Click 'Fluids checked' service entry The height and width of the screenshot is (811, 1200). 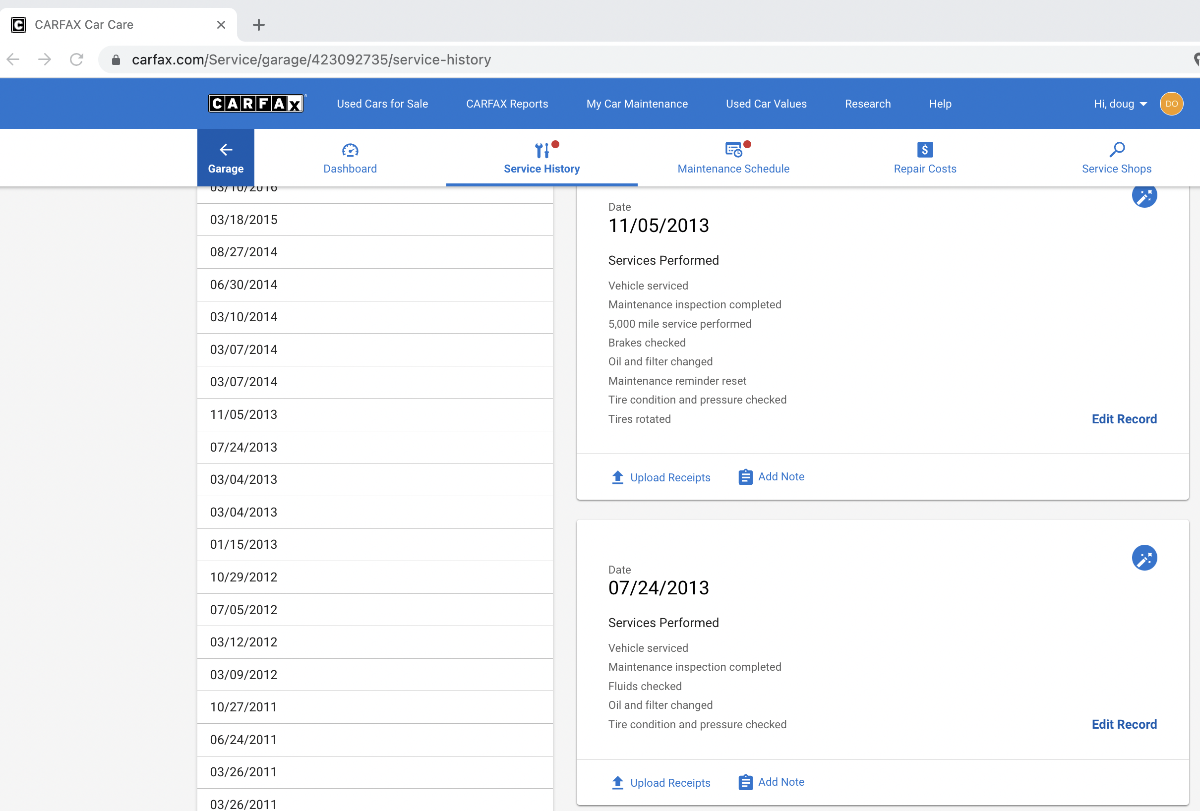click(645, 686)
